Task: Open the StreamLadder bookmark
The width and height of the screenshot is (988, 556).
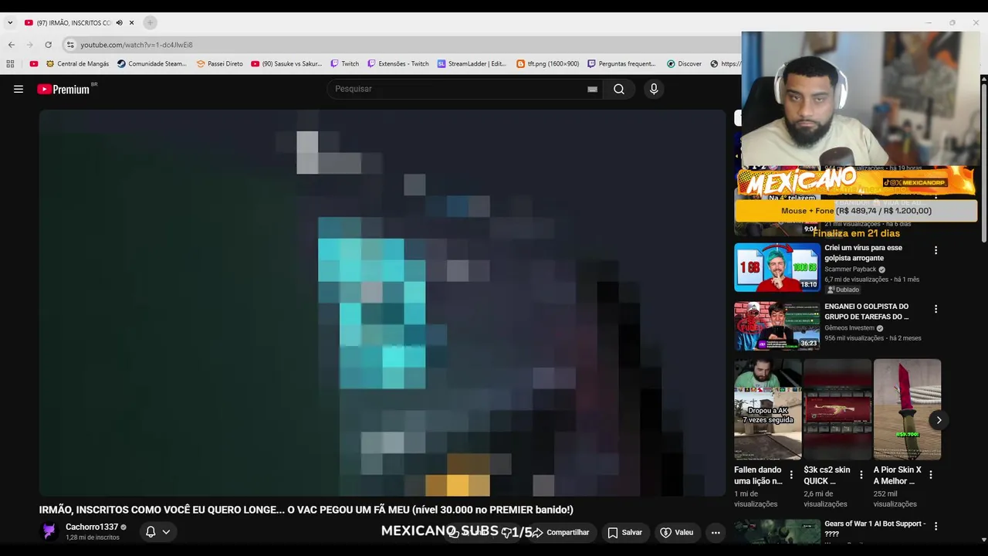Action: tap(472, 64)
